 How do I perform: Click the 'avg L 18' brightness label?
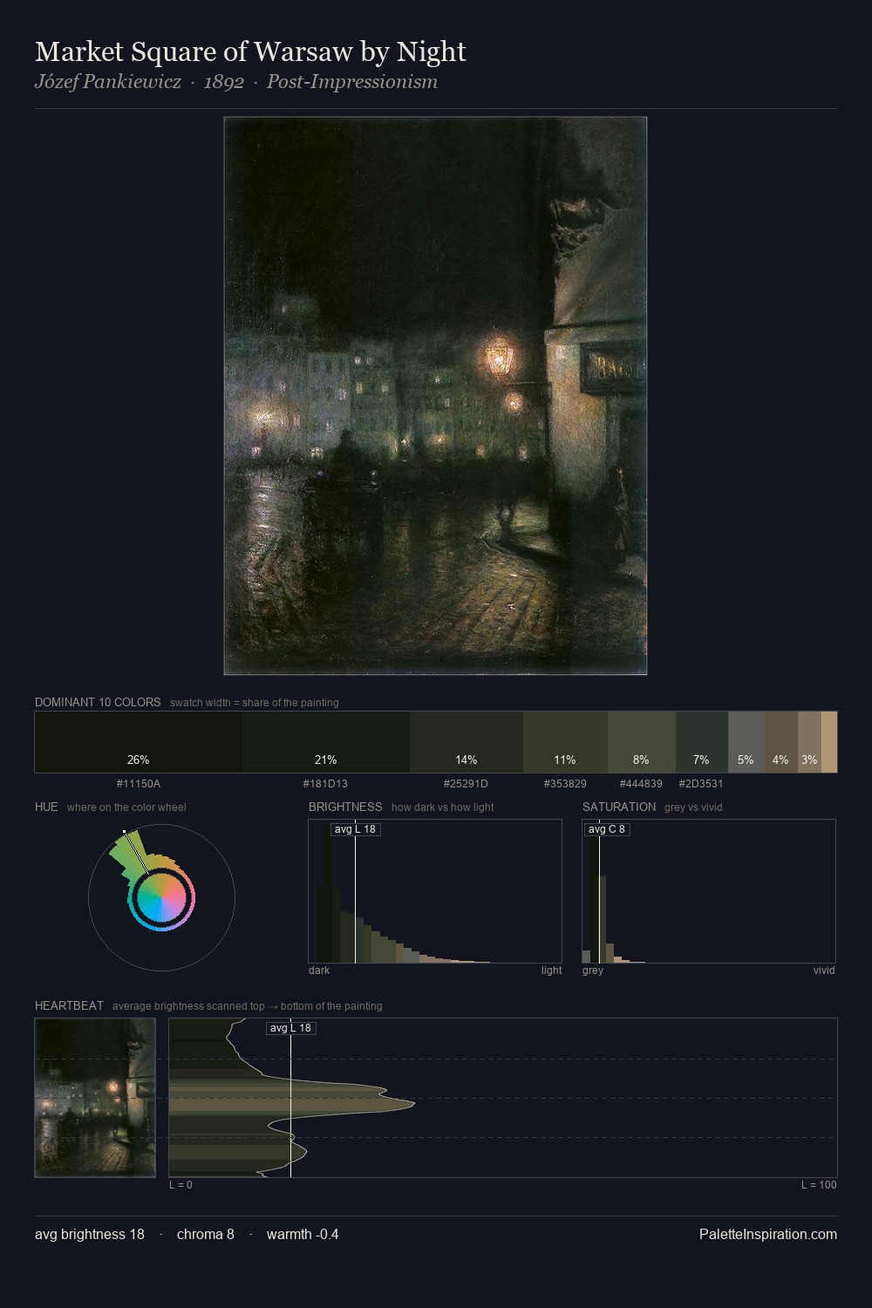(x=355, y=829)
